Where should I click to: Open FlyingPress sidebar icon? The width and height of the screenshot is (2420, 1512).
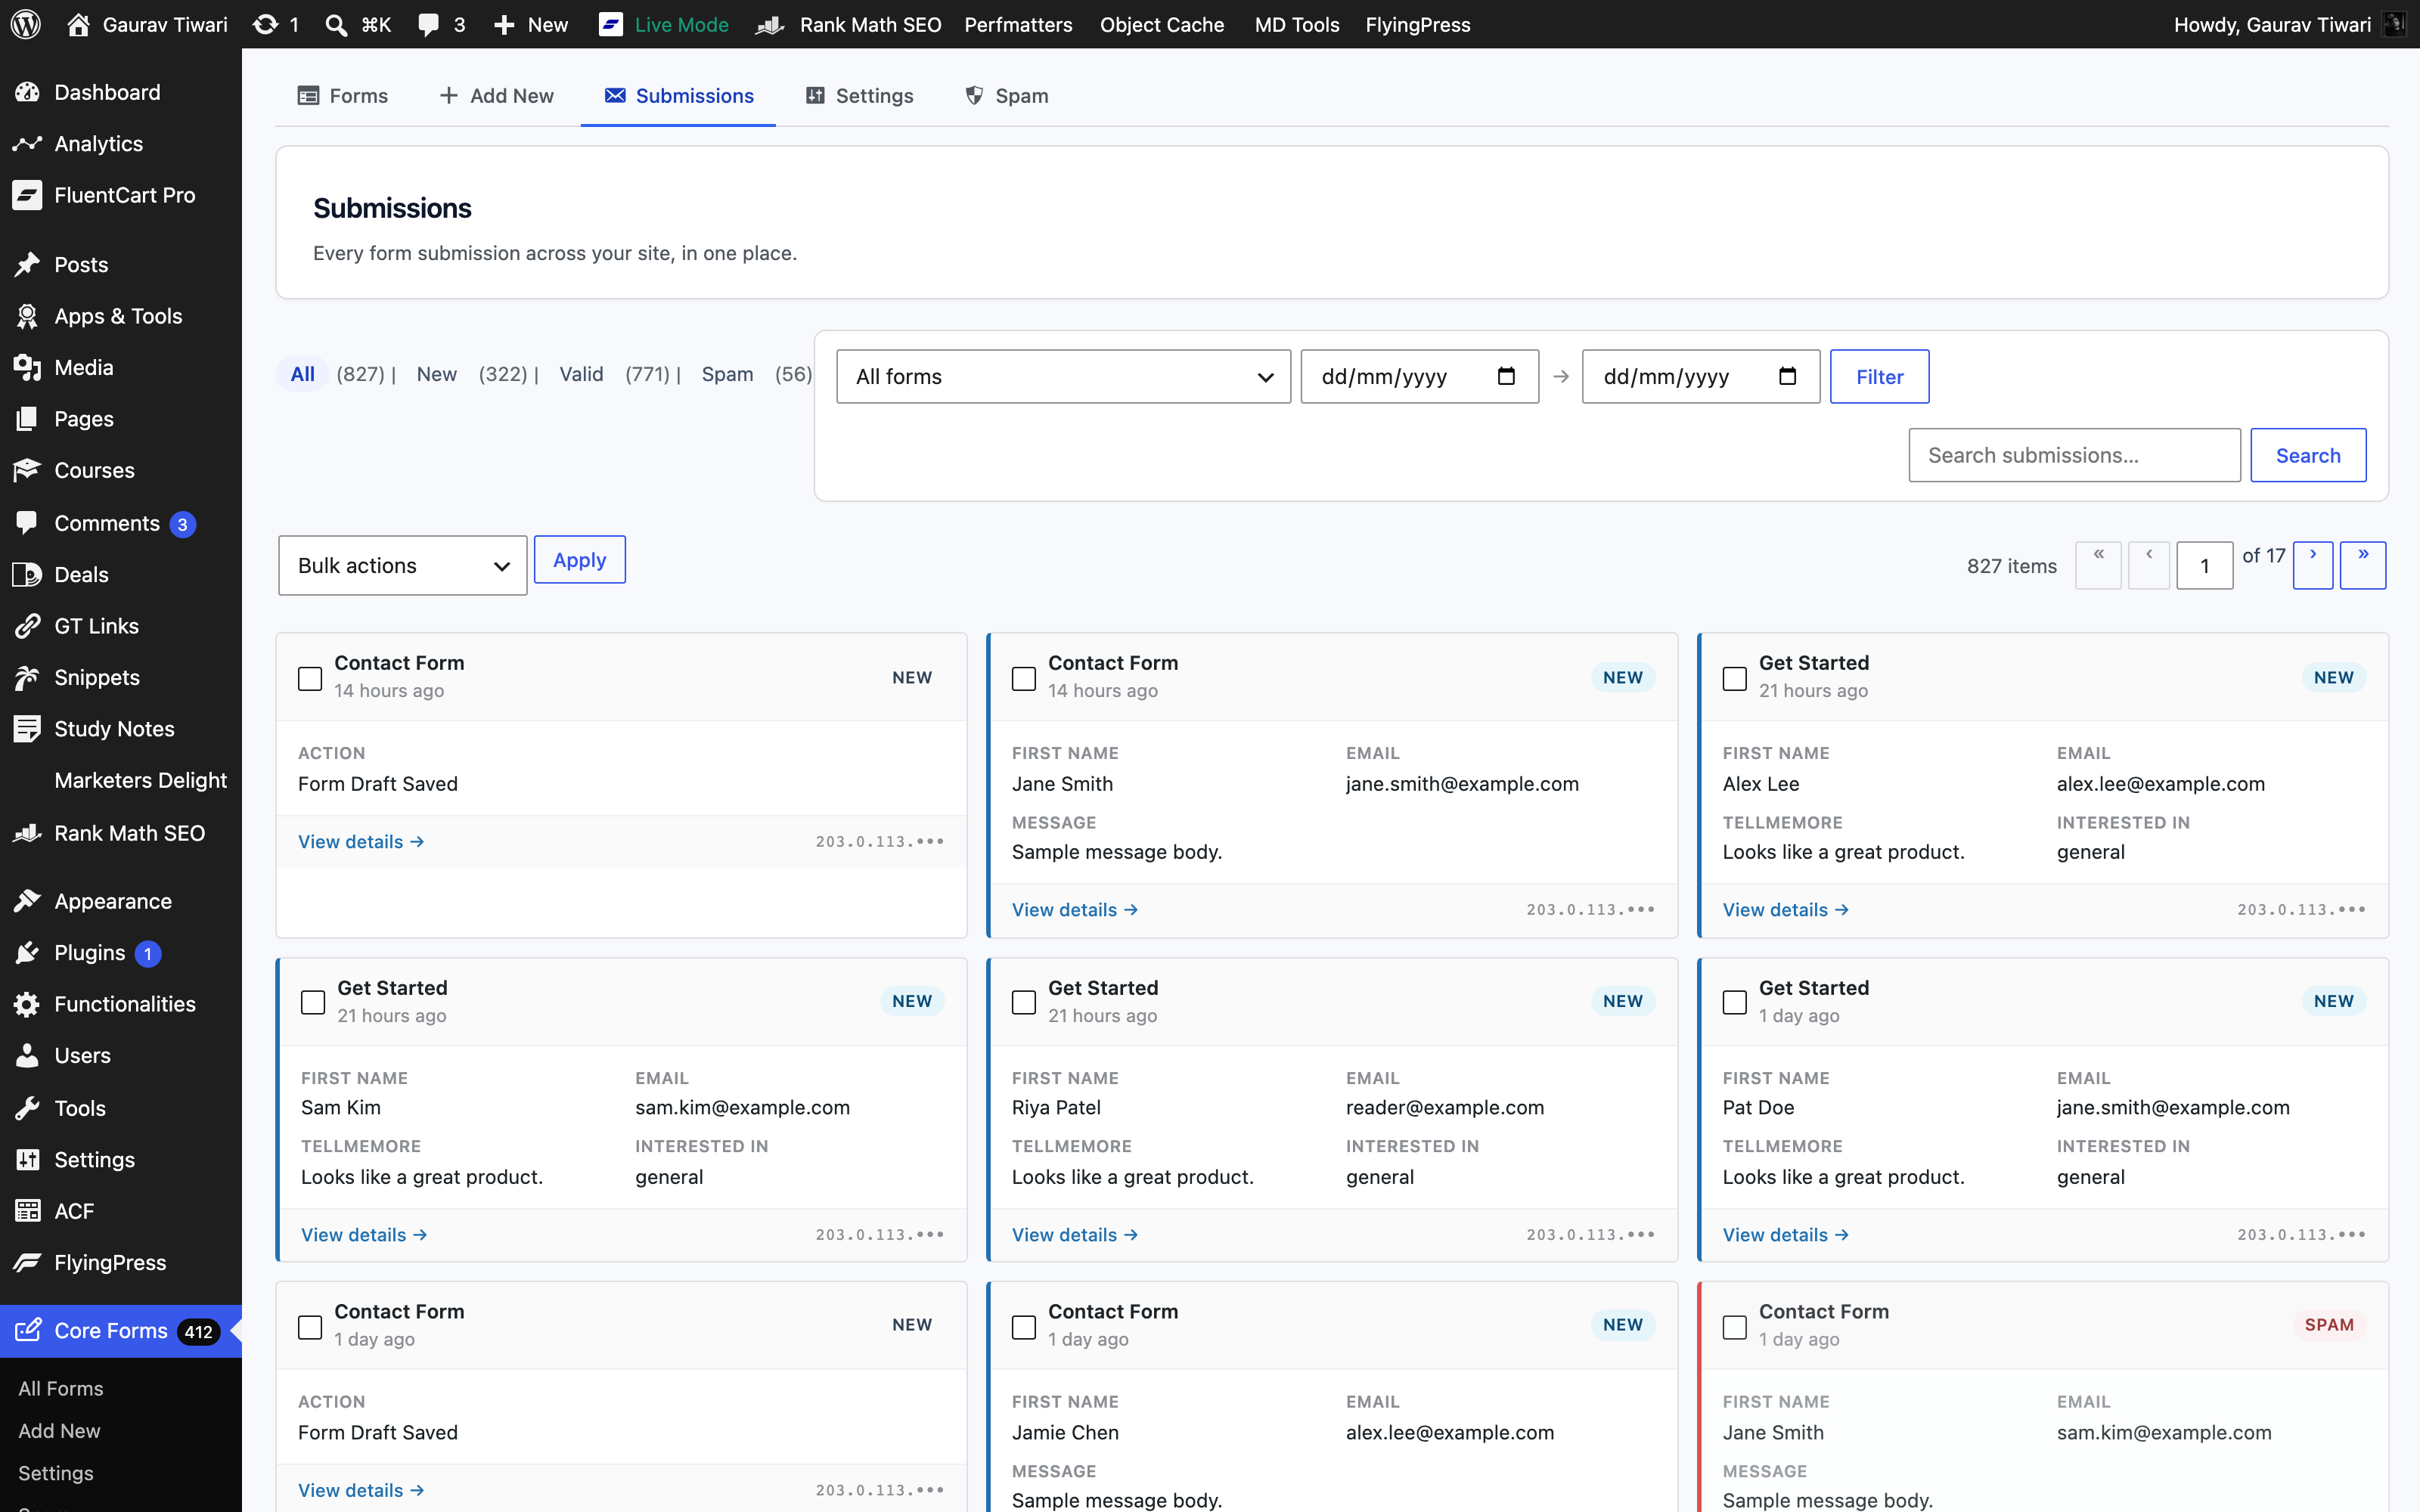pyautogui.click(x=27, y=1263)
